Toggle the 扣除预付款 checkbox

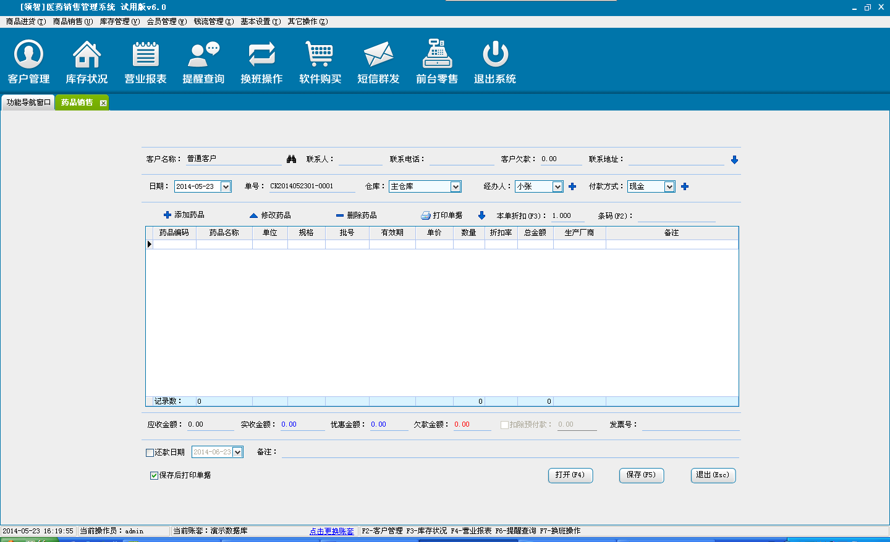click(x=504, y=425)
